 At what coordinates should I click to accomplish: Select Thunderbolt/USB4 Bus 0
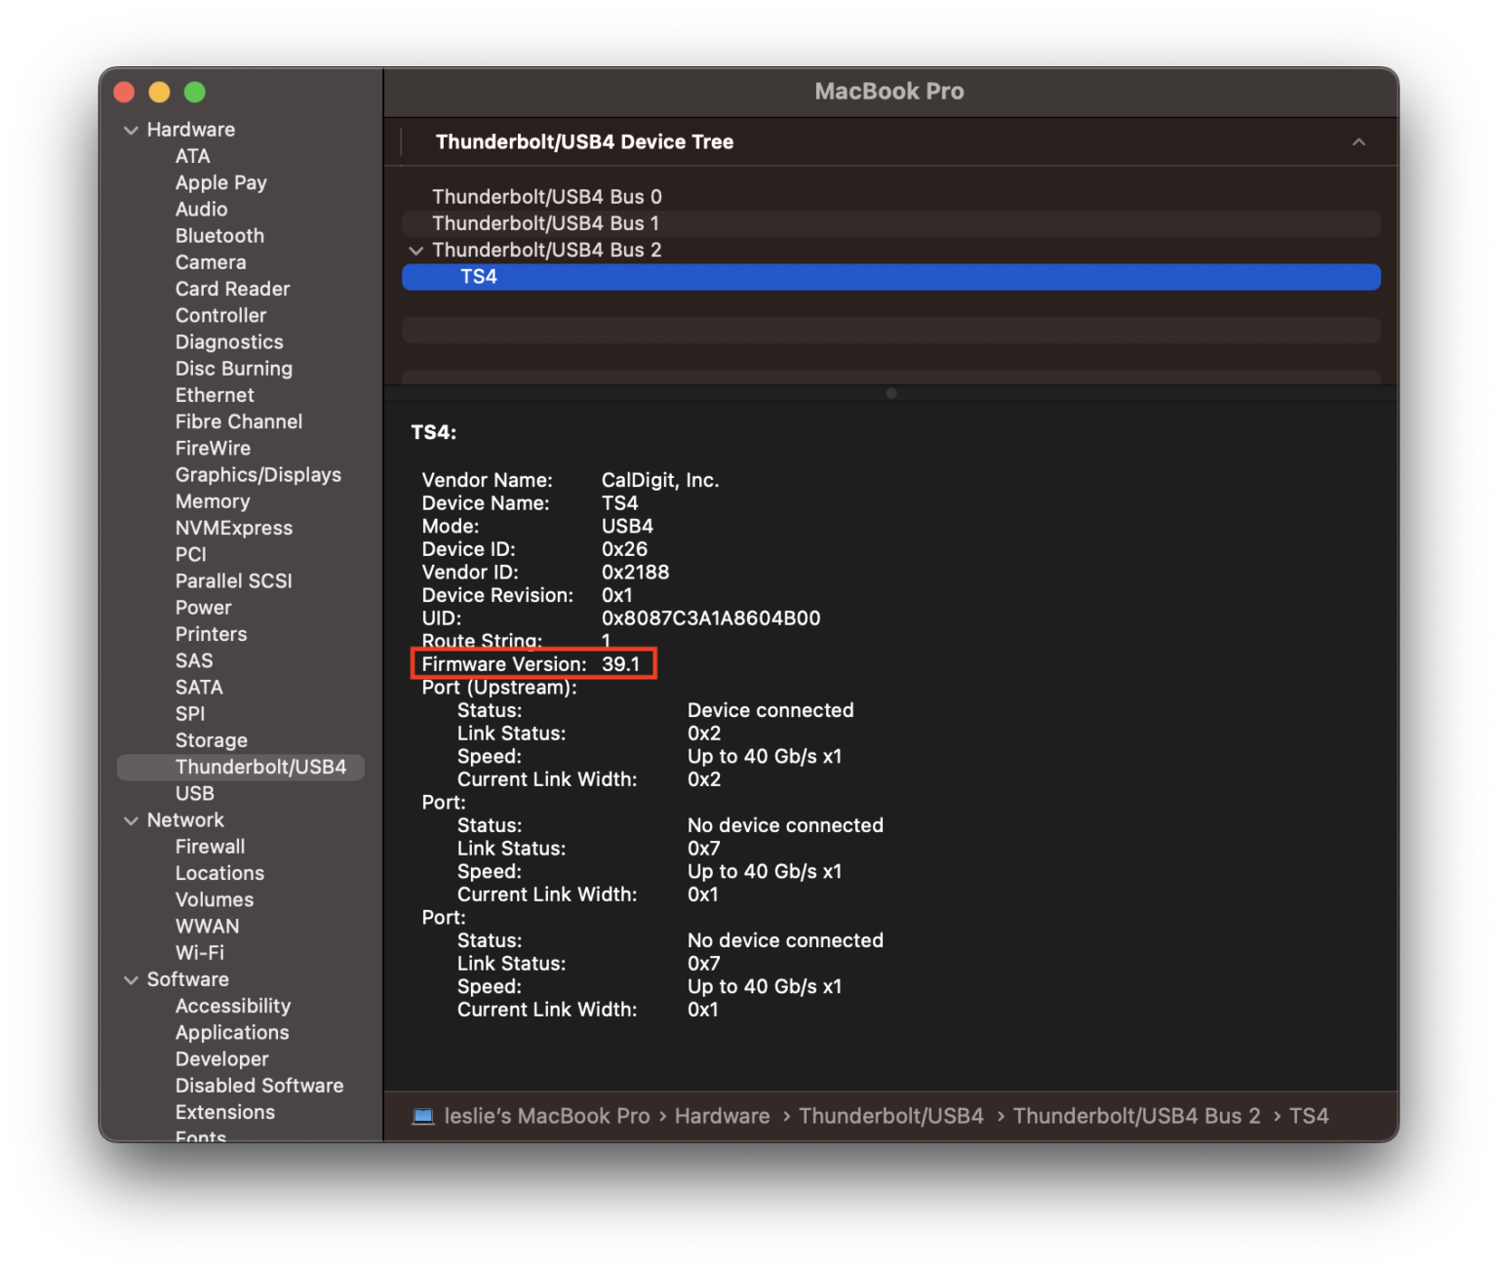pos(547,196)
